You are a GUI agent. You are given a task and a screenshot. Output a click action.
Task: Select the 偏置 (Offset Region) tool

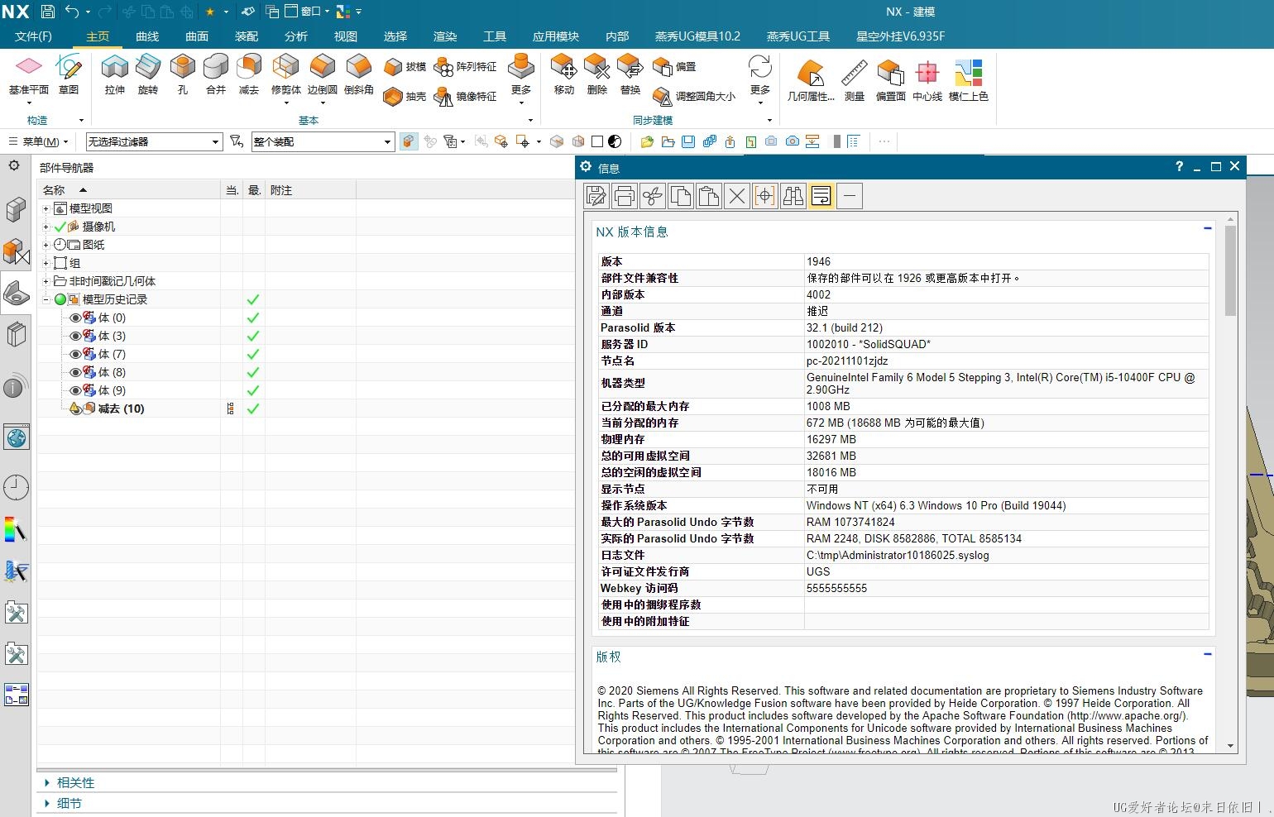click(674, 67)
